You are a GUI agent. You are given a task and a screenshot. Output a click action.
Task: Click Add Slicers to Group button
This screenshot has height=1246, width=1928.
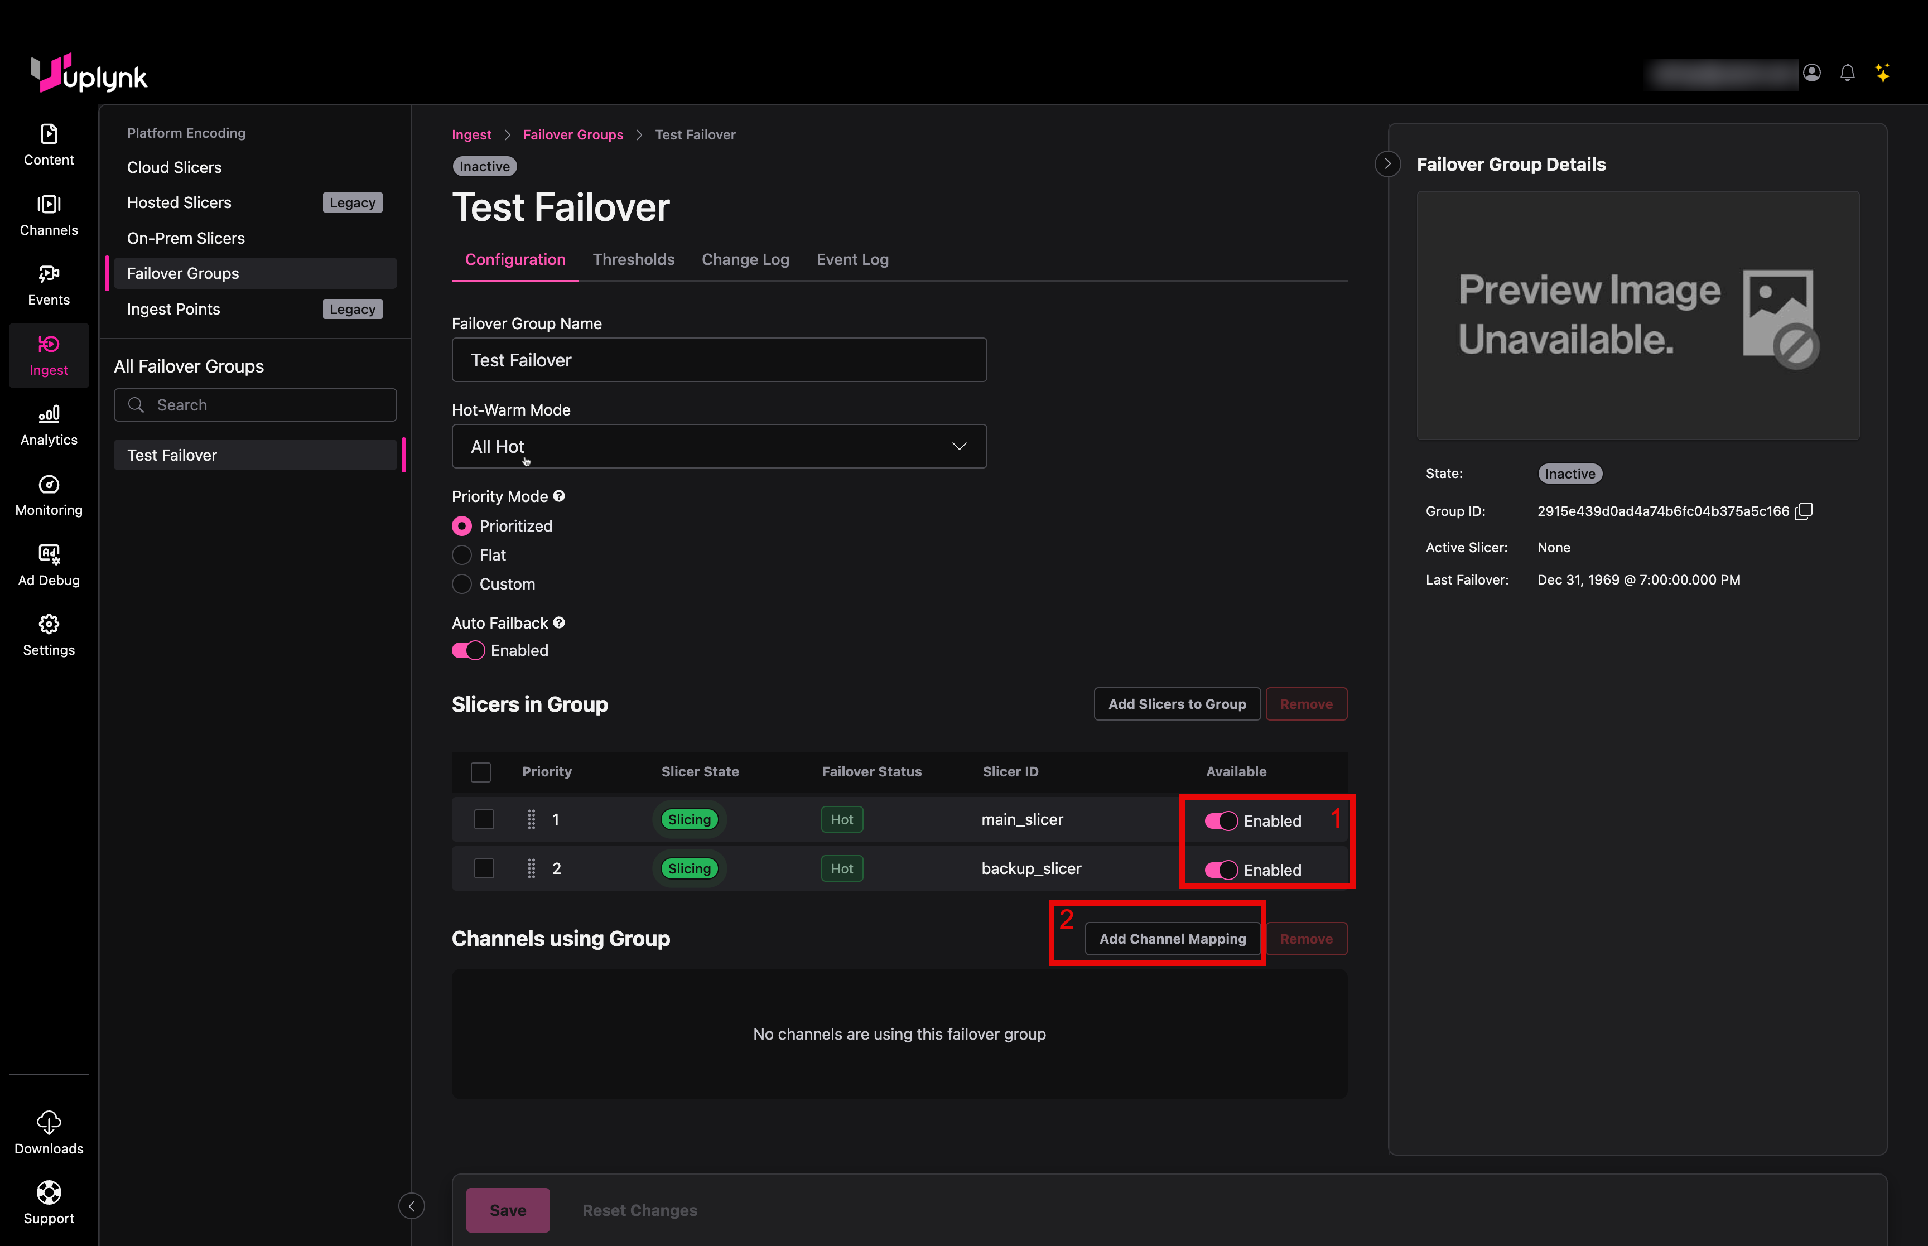(x=1177, y=704)
